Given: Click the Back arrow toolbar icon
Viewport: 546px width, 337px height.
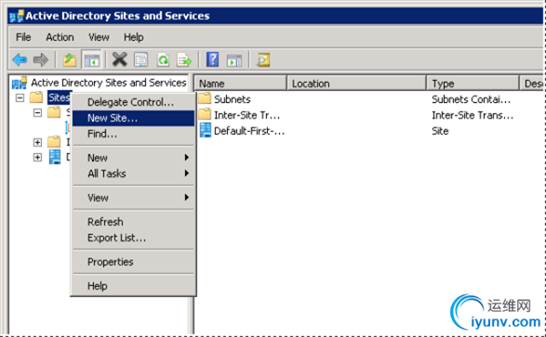Looking at the screenshot, I should (x=20, y=59).
